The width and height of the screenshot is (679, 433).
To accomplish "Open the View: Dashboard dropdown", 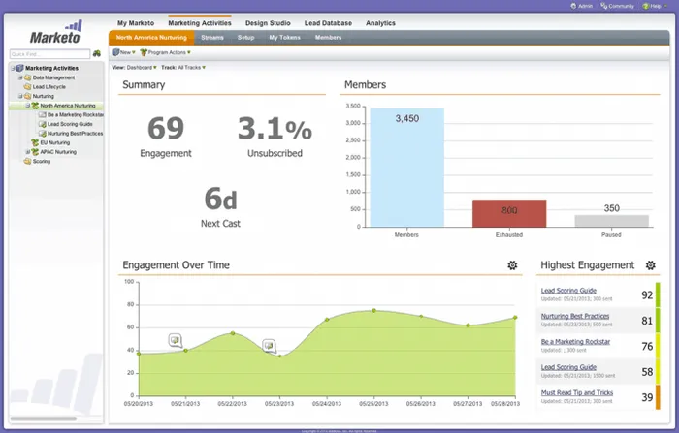I will click(135, 67).
